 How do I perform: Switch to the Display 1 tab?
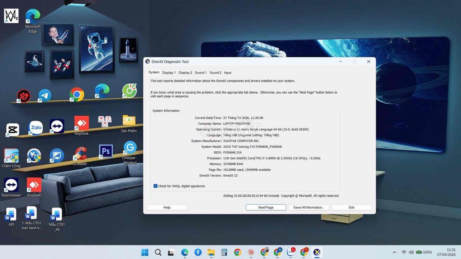click(169, 73)
